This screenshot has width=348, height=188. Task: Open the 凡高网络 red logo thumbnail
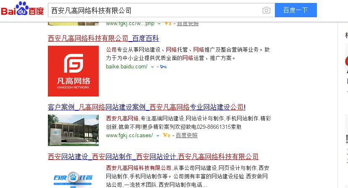pos(73,71)
